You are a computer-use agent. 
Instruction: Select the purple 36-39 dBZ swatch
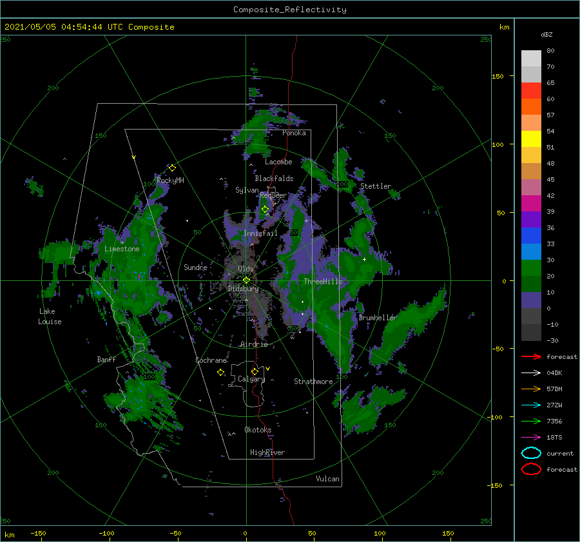point(531,220)
